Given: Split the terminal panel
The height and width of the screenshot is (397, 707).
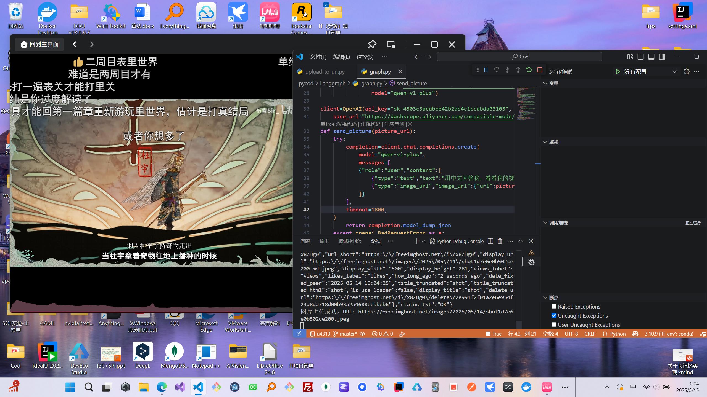Looking at the screenshot, I should (x=490, y=241).
